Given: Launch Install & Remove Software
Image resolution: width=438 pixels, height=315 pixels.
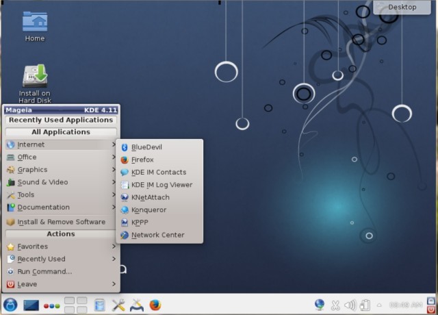Looking at the screenshot, I should 61,222.
